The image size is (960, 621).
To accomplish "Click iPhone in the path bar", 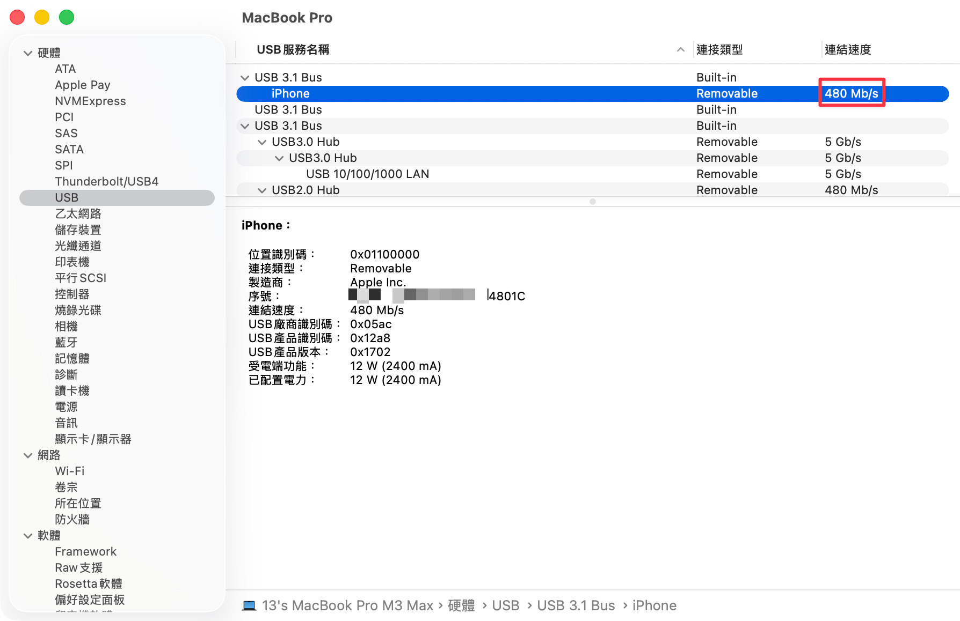I will click(x=654, y=605).
